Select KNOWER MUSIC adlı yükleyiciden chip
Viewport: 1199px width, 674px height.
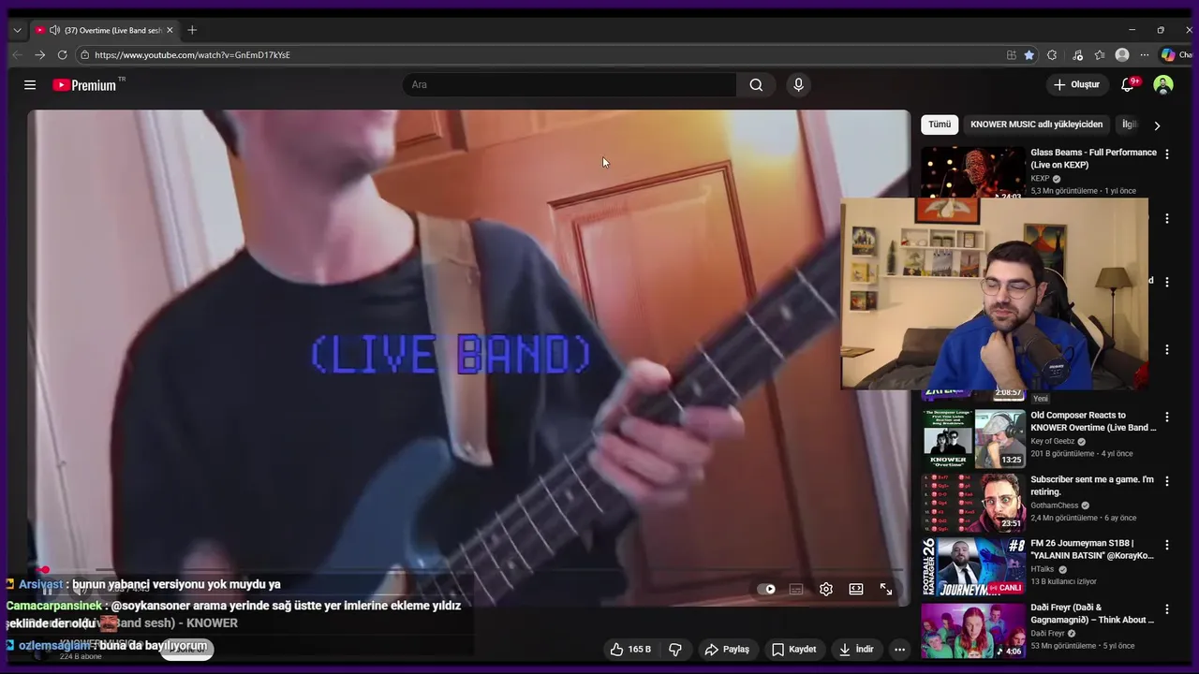click(x=1036, y=125)
